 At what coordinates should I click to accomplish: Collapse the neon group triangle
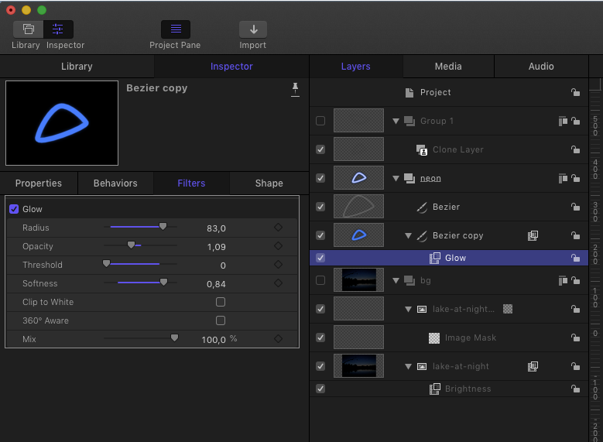click(396, 179)
